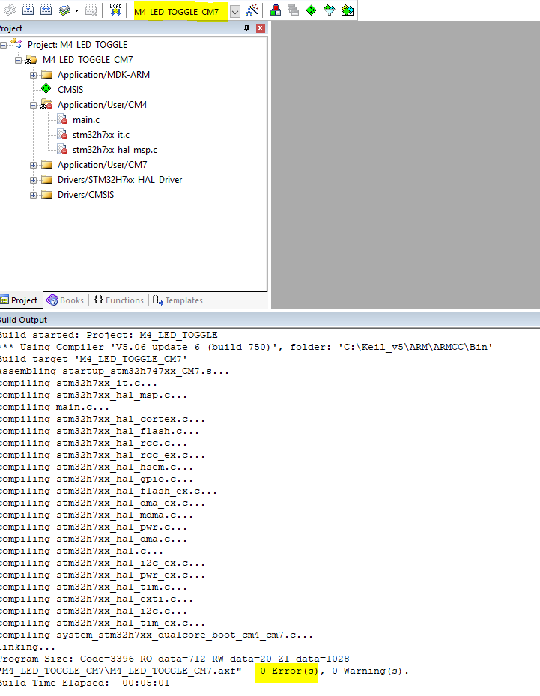
Task: Click the 'compiling stm32h7xx_hal_gpio.c...' line
Action: point(97,479)
